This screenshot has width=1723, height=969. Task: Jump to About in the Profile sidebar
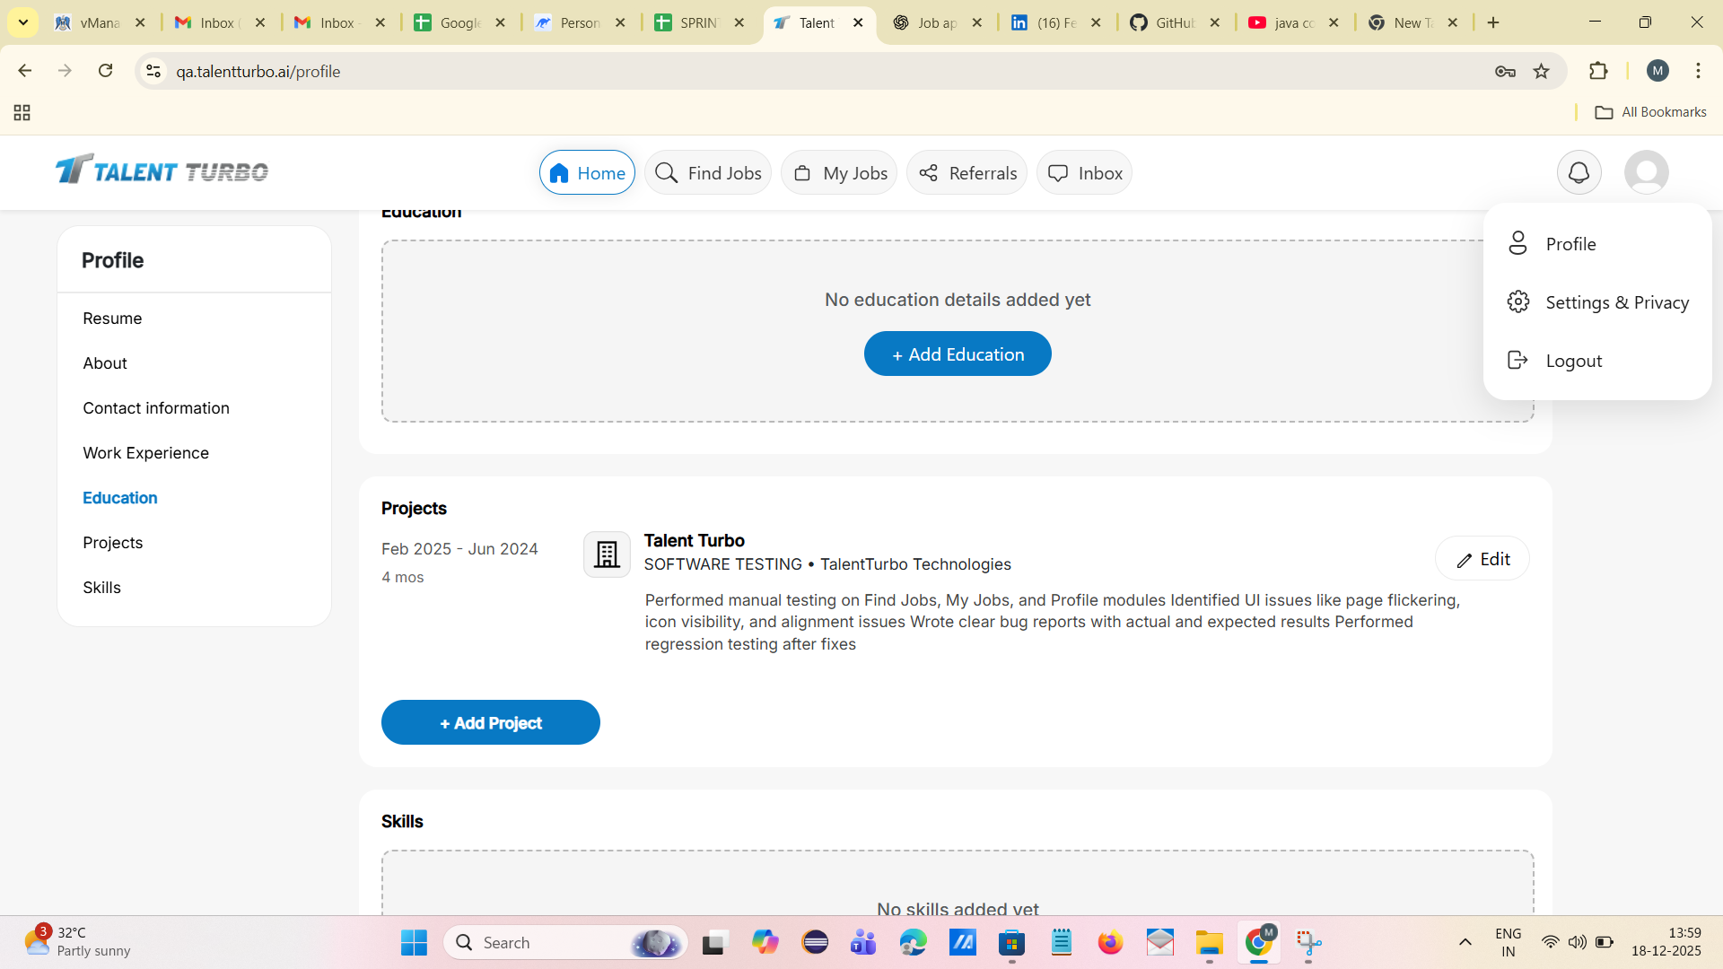[x=105, y=363]
